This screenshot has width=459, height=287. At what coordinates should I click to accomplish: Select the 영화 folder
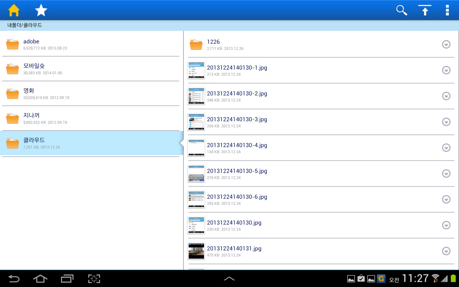pyautogui.click(x=91, y=94)
